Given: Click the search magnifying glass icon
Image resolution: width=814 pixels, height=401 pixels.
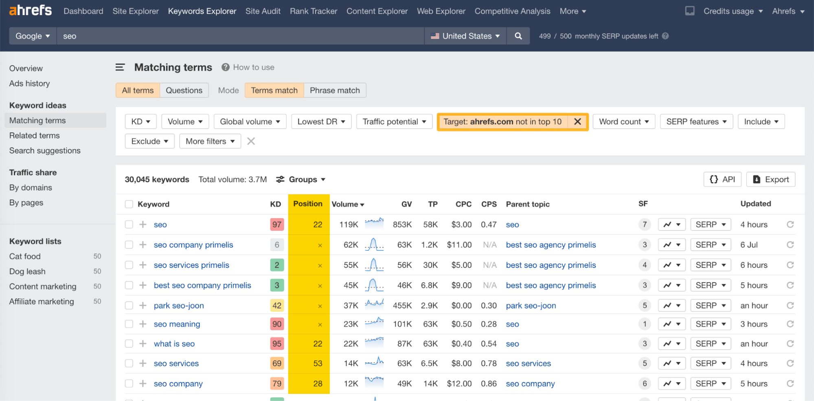Looking at the screenshot, I should (x=518, y=36).
